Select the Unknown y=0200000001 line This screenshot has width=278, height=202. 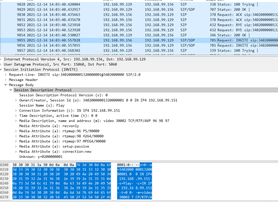point(40,157)
